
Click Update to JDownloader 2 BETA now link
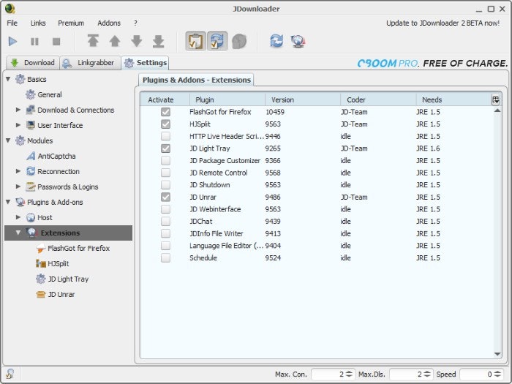[443, 23]
